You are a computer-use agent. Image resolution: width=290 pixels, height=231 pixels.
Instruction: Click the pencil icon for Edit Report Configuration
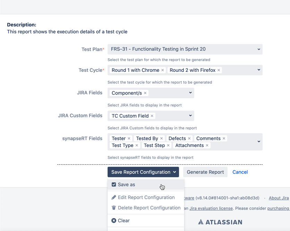(114, 197)
